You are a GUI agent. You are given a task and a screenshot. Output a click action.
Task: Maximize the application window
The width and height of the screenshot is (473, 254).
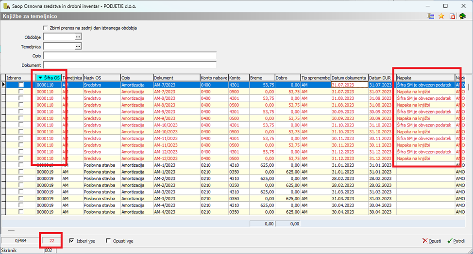point(445,6)
